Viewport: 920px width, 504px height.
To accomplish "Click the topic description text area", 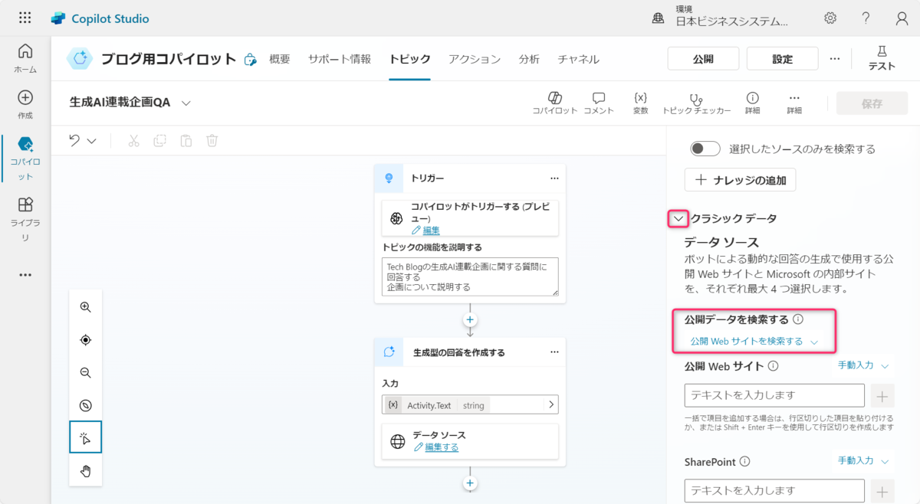I will point(470,277).
